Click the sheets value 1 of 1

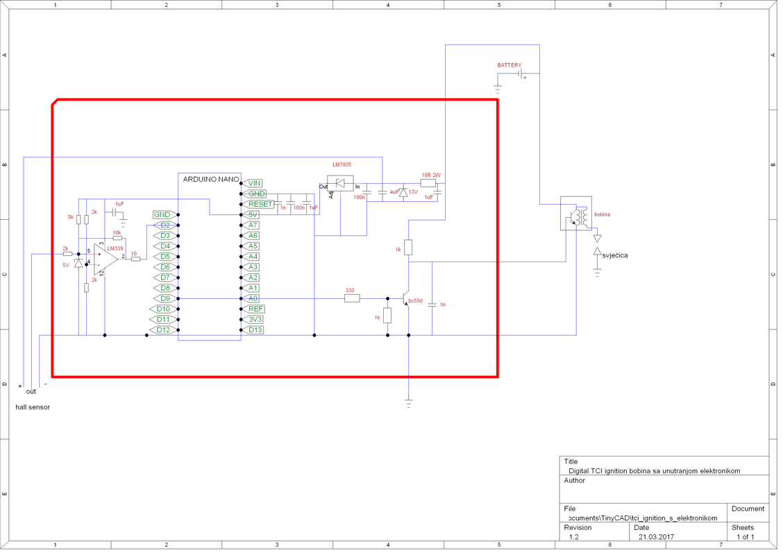pos(745,537)
